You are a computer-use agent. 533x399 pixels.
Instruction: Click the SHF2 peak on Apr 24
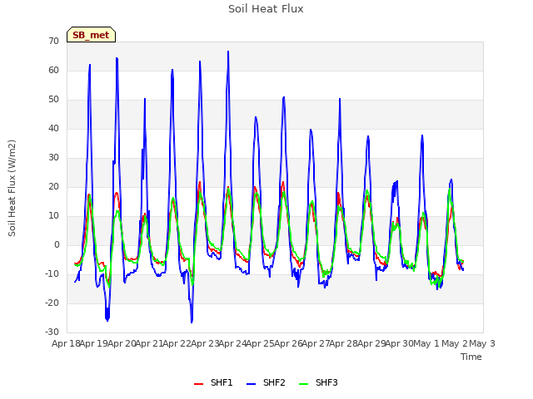tap(228, 52)
